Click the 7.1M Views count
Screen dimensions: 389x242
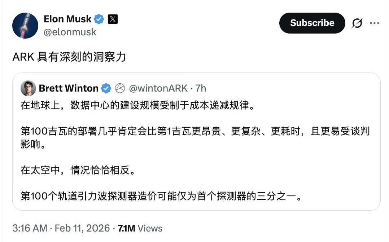(x=140, y=228)
